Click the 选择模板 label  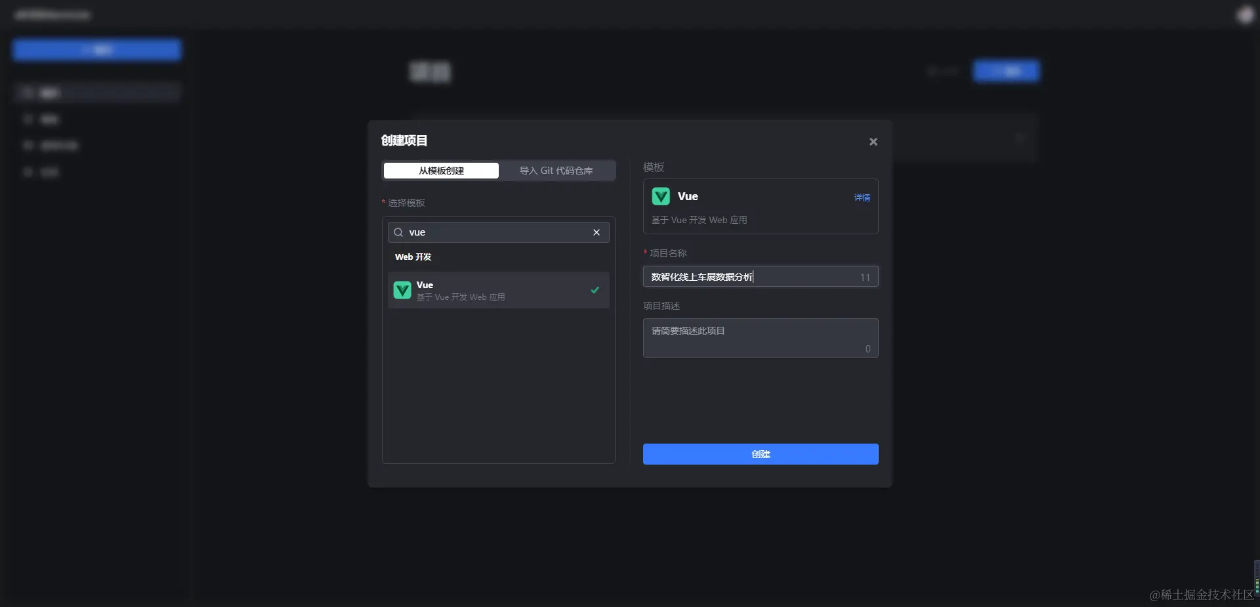click(x=406, y=203)
